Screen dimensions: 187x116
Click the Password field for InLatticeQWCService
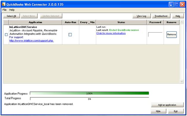[x=155, y=35]
